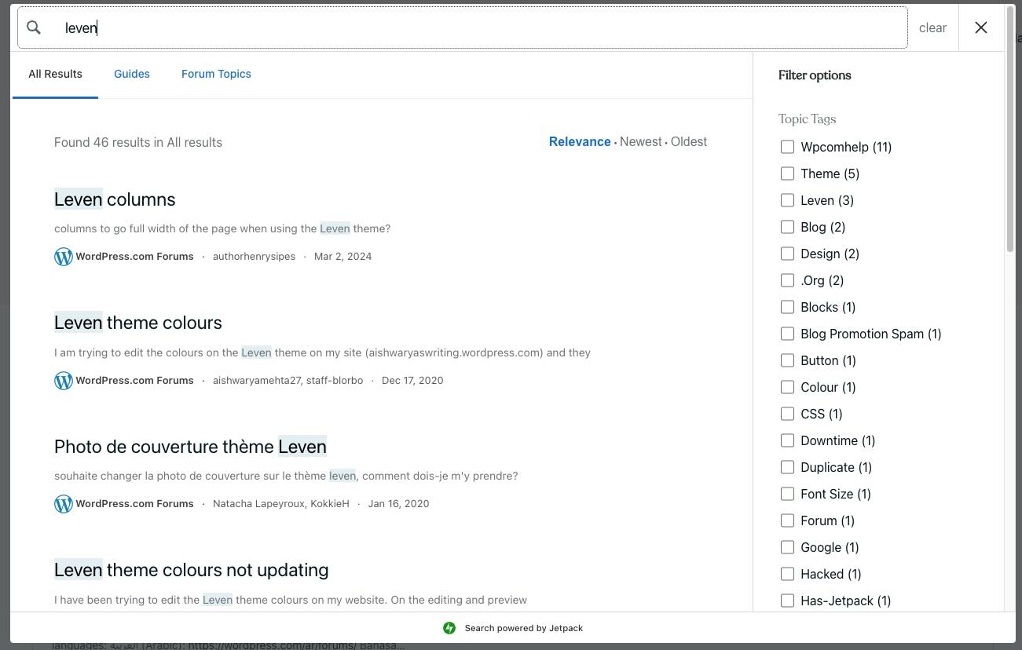Check the Theme (5) filter

tap(787, 173)
